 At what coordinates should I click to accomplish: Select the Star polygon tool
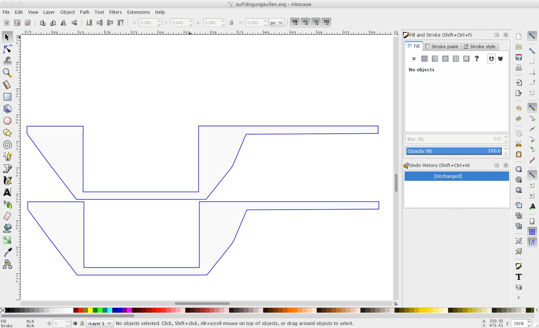click(7, 133)
